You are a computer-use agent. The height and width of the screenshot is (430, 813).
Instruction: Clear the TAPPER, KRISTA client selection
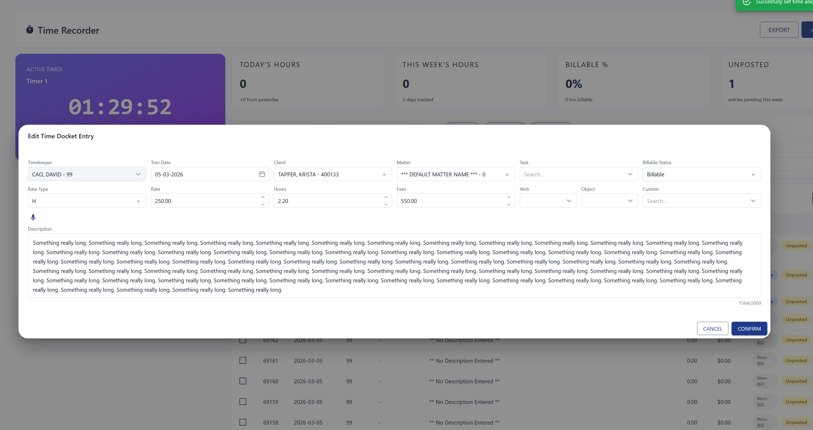384,175
